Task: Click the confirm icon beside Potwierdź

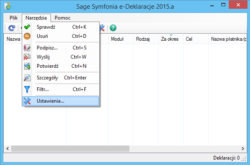Action: 27,66
